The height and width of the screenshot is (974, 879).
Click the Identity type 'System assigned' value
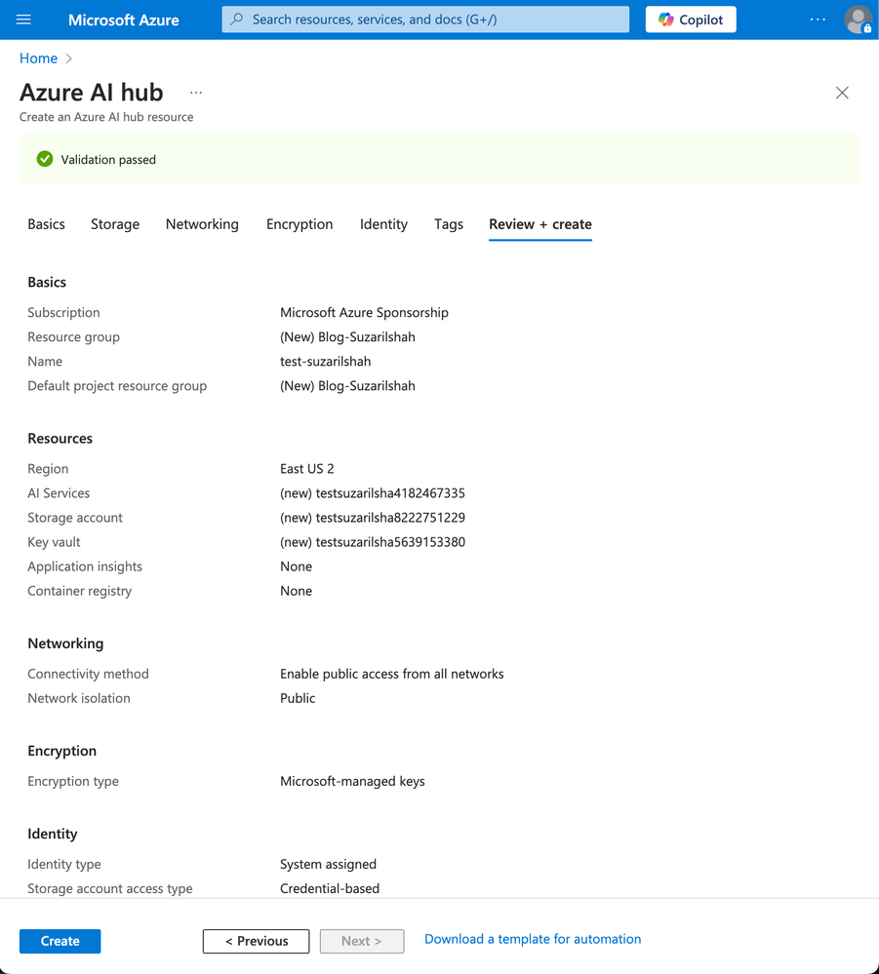click(x=328, y=864)
